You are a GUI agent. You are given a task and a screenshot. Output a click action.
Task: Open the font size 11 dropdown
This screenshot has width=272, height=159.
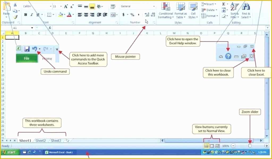click(x=61, y=6)
